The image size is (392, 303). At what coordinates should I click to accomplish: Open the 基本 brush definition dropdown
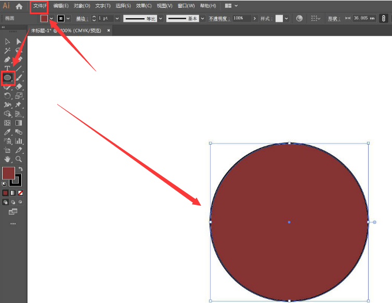(x=203, y=19)
